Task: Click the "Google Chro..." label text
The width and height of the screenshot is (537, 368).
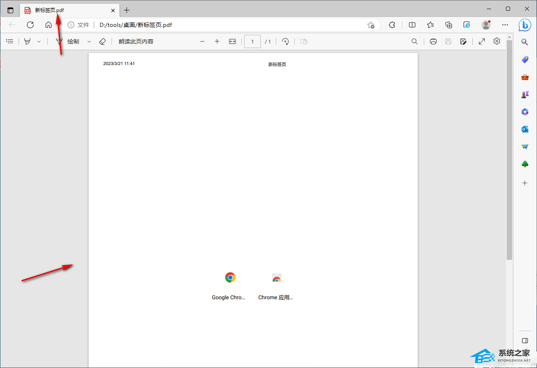Action: click(x=228, y=298)
